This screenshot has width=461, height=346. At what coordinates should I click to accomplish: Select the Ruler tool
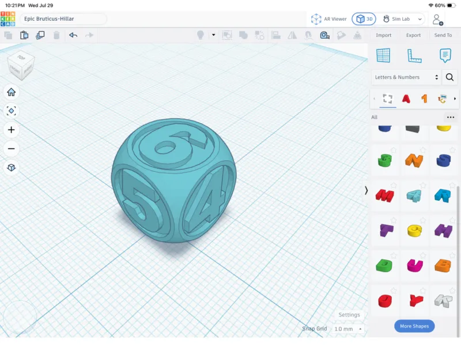pyautogui.click(x=414, y=55)
